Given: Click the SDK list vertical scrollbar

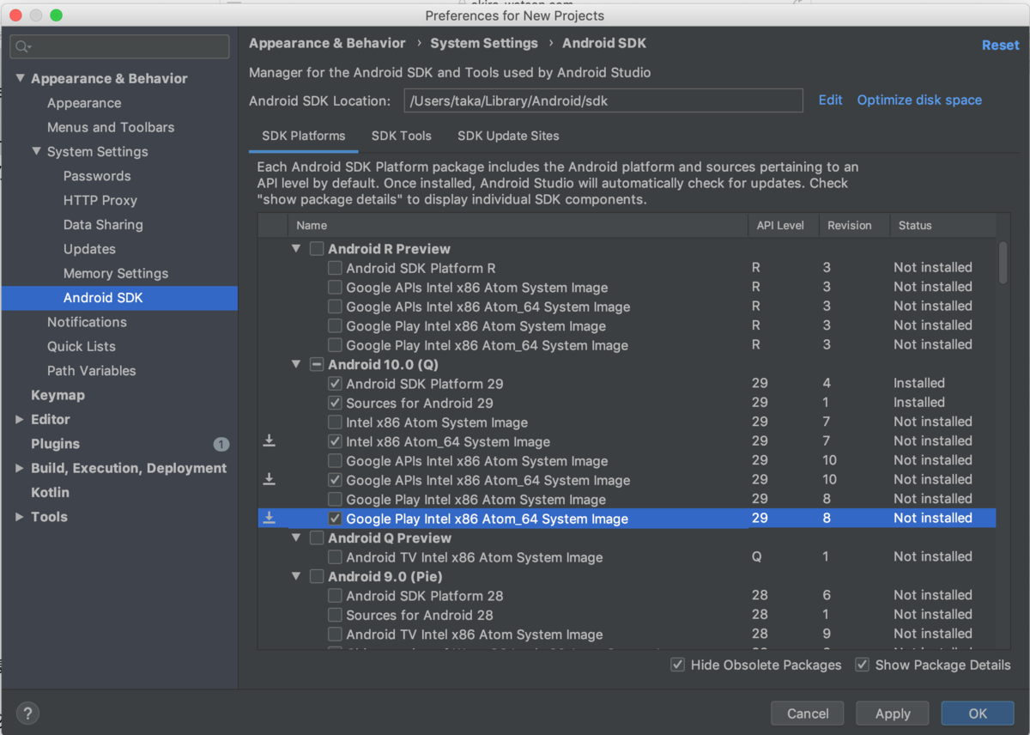Looking at the screenshot, I should click(x=1003, y=262).
